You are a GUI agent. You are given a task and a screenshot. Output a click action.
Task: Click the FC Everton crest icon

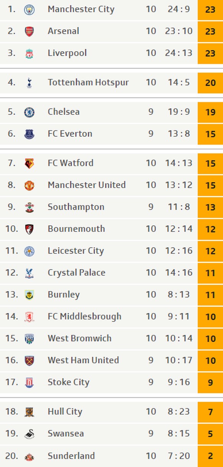point(29,134)
